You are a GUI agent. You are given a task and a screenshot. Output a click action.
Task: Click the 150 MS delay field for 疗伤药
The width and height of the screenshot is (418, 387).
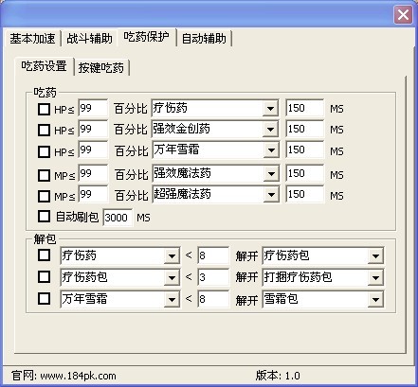(x=304, y=109)
